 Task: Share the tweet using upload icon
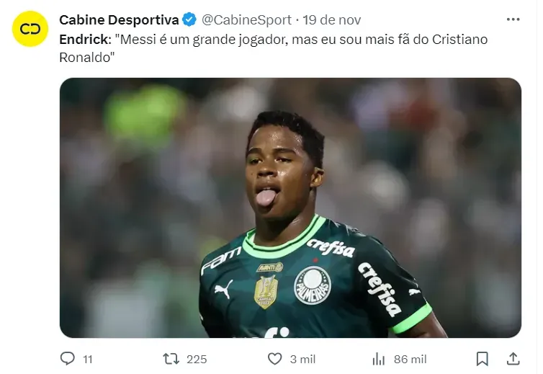tap(513, 359)
